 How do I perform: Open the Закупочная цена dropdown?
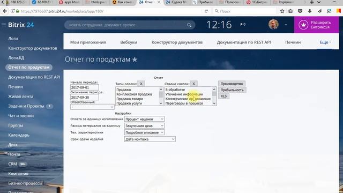click(x=144, y=126)
